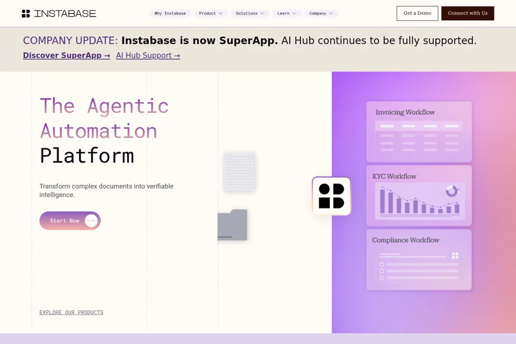Click the first checkbox in Compliance Workflow card

click(382, 264)
